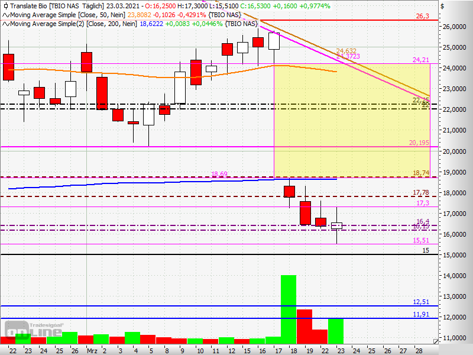473x355 pixels.
Task: Click the wave icon of Moving Average Simple 50
Action: (x=6, y=15)
